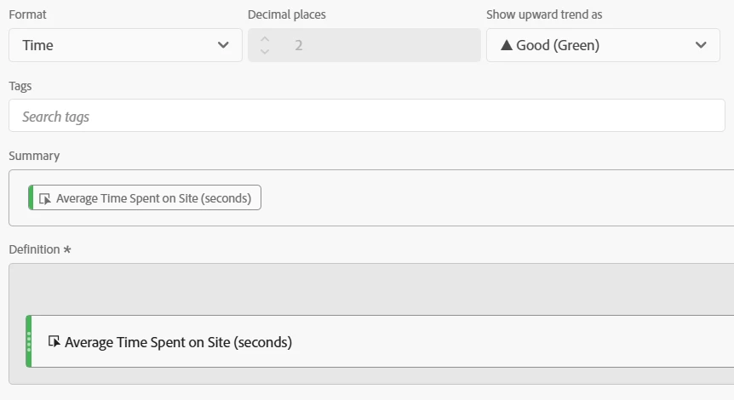Focus the Search tags field
This screenshot has height=400, width=734.
point(366,116)
